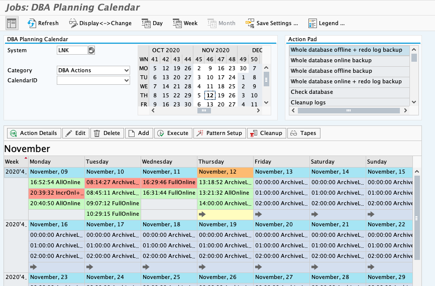Click the value help icon next to LNK
Screen dimensions: 435x286
click(91, 50)
